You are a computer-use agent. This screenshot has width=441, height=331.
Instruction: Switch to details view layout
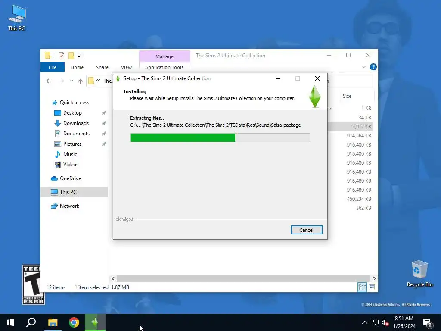362,287
